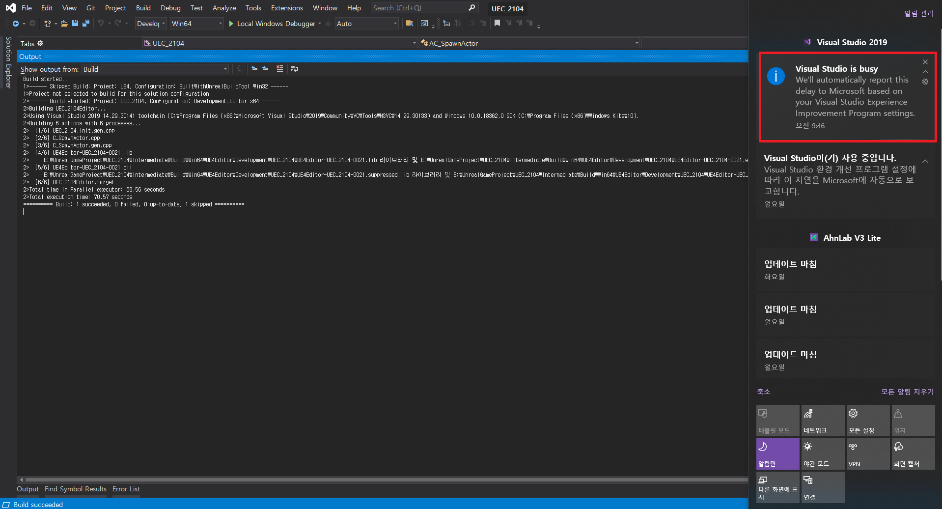Image resolution: width=942 pixels, height=509 pixels.
Task: Toggle Night light (야간 모드) tile
Action: click(823, 454)
